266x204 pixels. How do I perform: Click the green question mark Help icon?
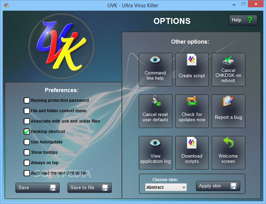(250, 20)
